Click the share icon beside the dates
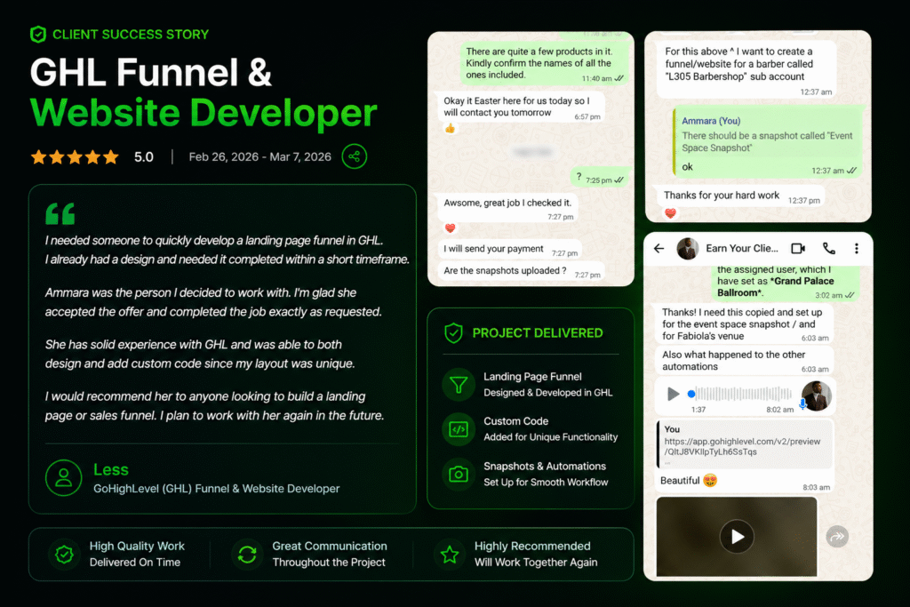The height and width of the screenshot is (607, 910). tap(354, 156)
